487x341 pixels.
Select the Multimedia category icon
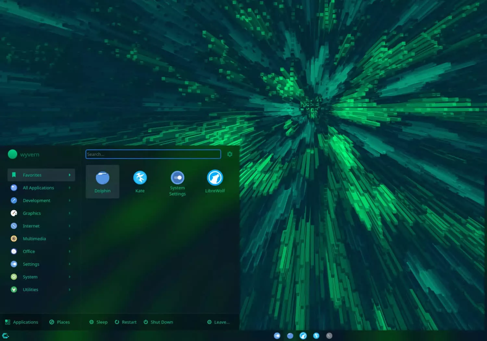(14, 238)
